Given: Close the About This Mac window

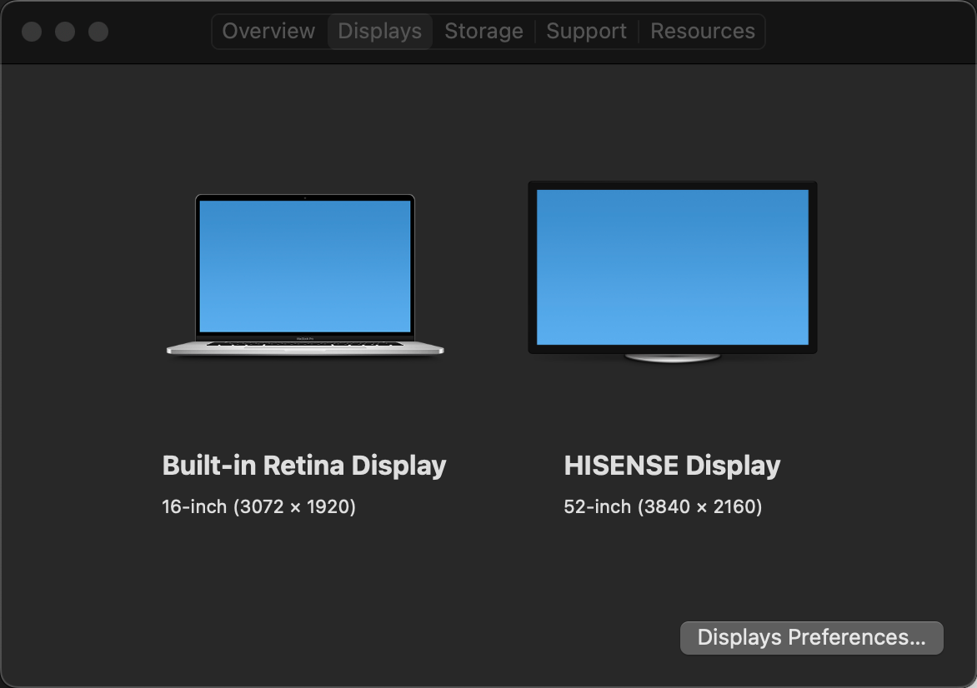Looking at the screenshot, I should (32, 32).
